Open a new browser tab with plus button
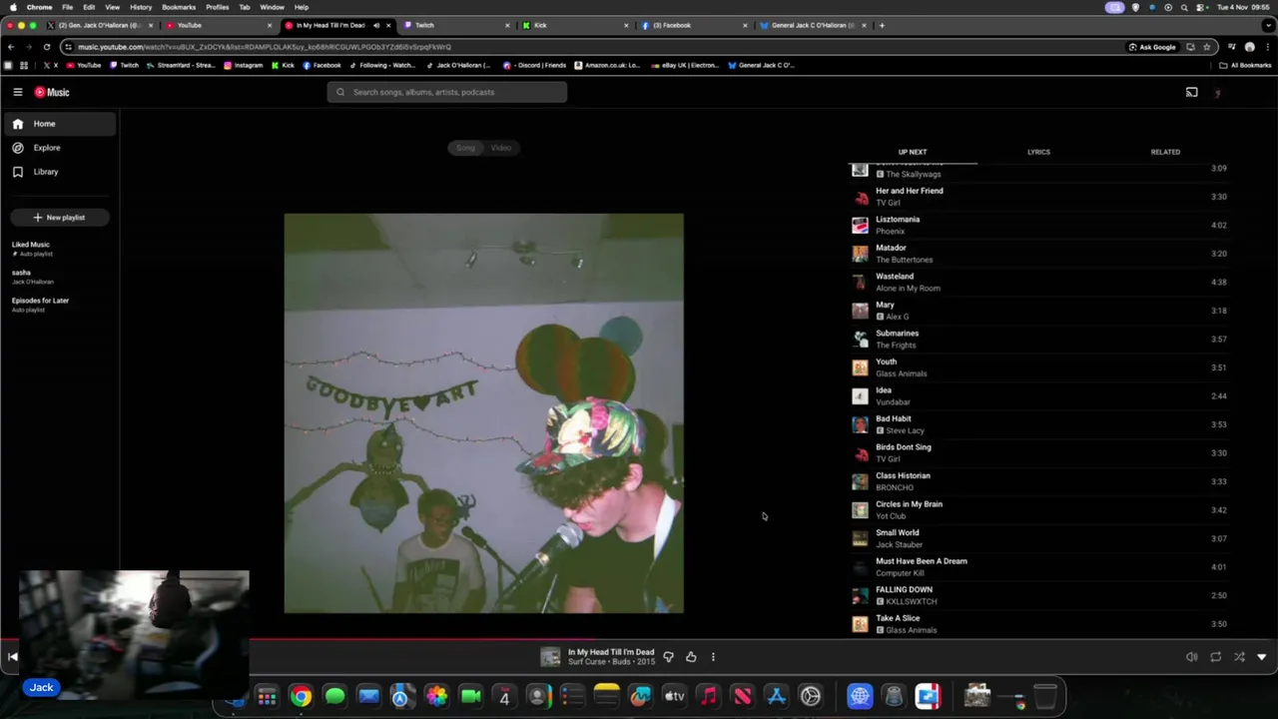 pos(882,25)
